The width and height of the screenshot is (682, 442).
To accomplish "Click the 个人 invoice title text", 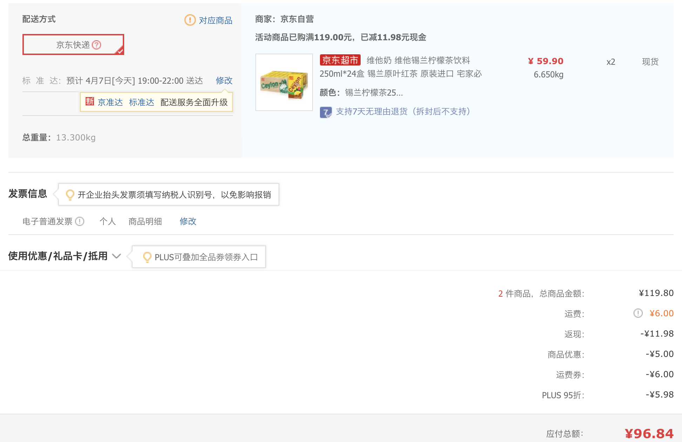I will pyautogui.click(x=107, y=221).
